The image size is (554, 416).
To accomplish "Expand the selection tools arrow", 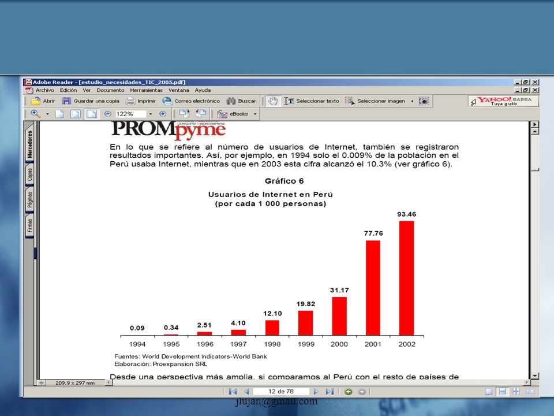I will [412, 101].
